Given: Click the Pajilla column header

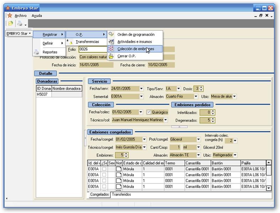Looking at the screenshot, I should point(253,163).
